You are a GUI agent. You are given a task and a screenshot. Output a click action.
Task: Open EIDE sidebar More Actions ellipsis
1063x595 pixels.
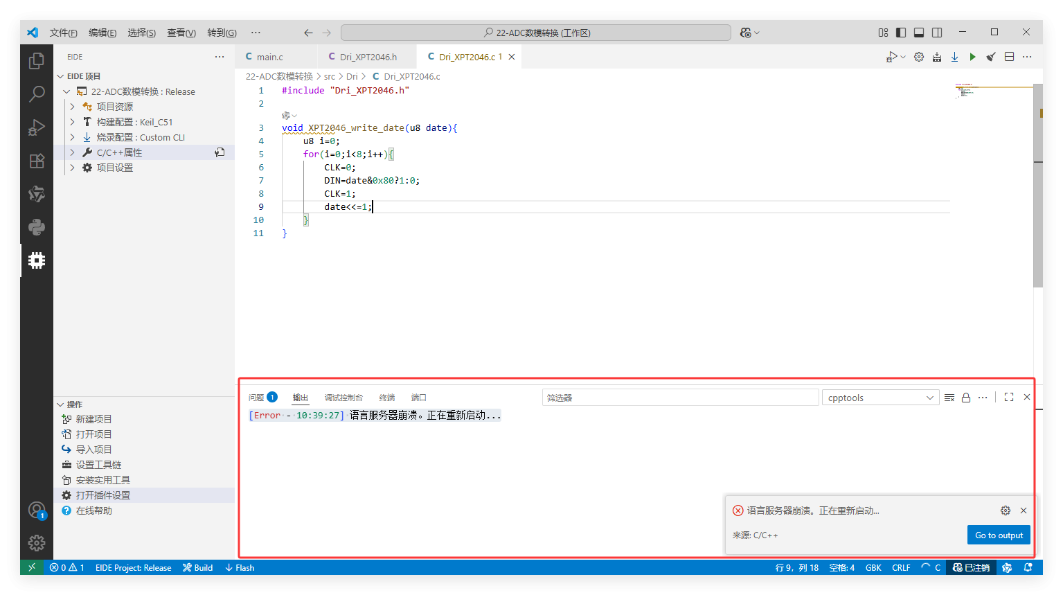pyautogui.click(x=220, y=57)
